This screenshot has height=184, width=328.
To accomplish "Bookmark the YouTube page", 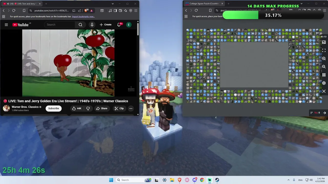I will click(x=24, y=10).
